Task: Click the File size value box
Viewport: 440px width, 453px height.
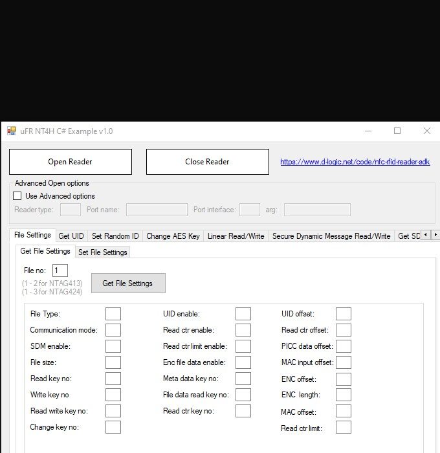Action: (x=113, y=362)
